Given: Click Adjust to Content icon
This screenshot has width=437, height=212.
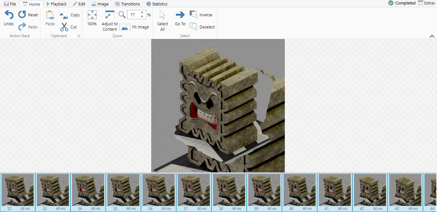Looking at the screenshot, I should (110, 15).
